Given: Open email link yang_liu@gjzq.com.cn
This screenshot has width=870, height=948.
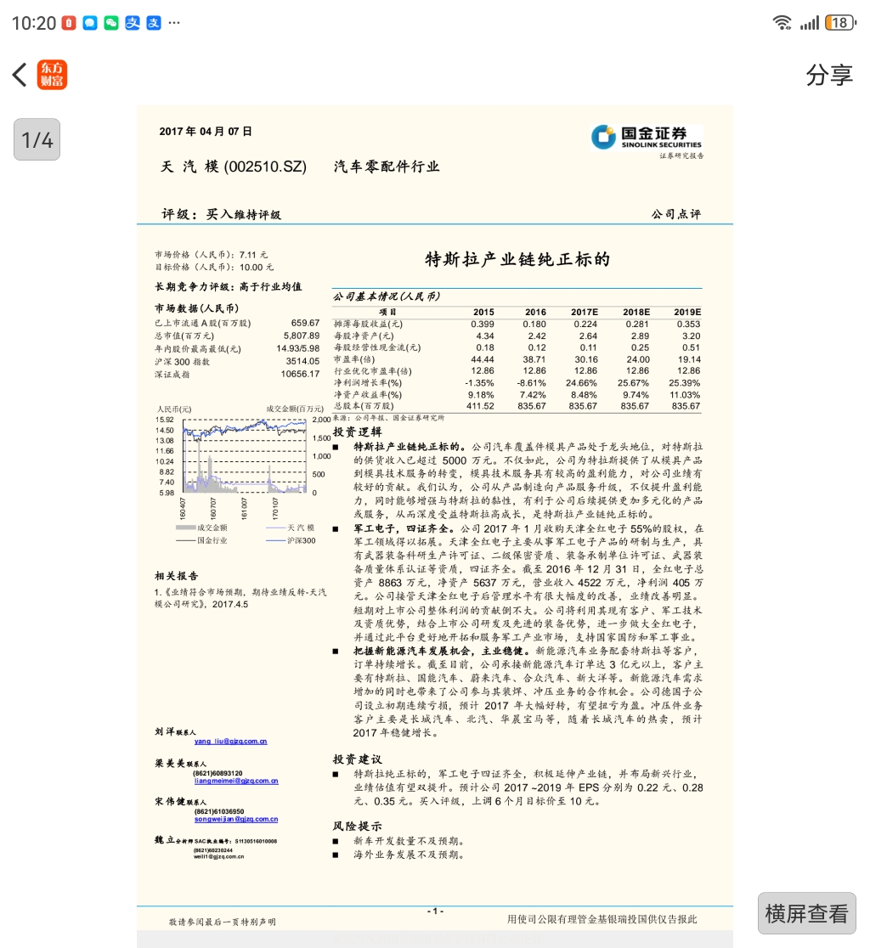Looking at the screenshot, I should 230,742.
